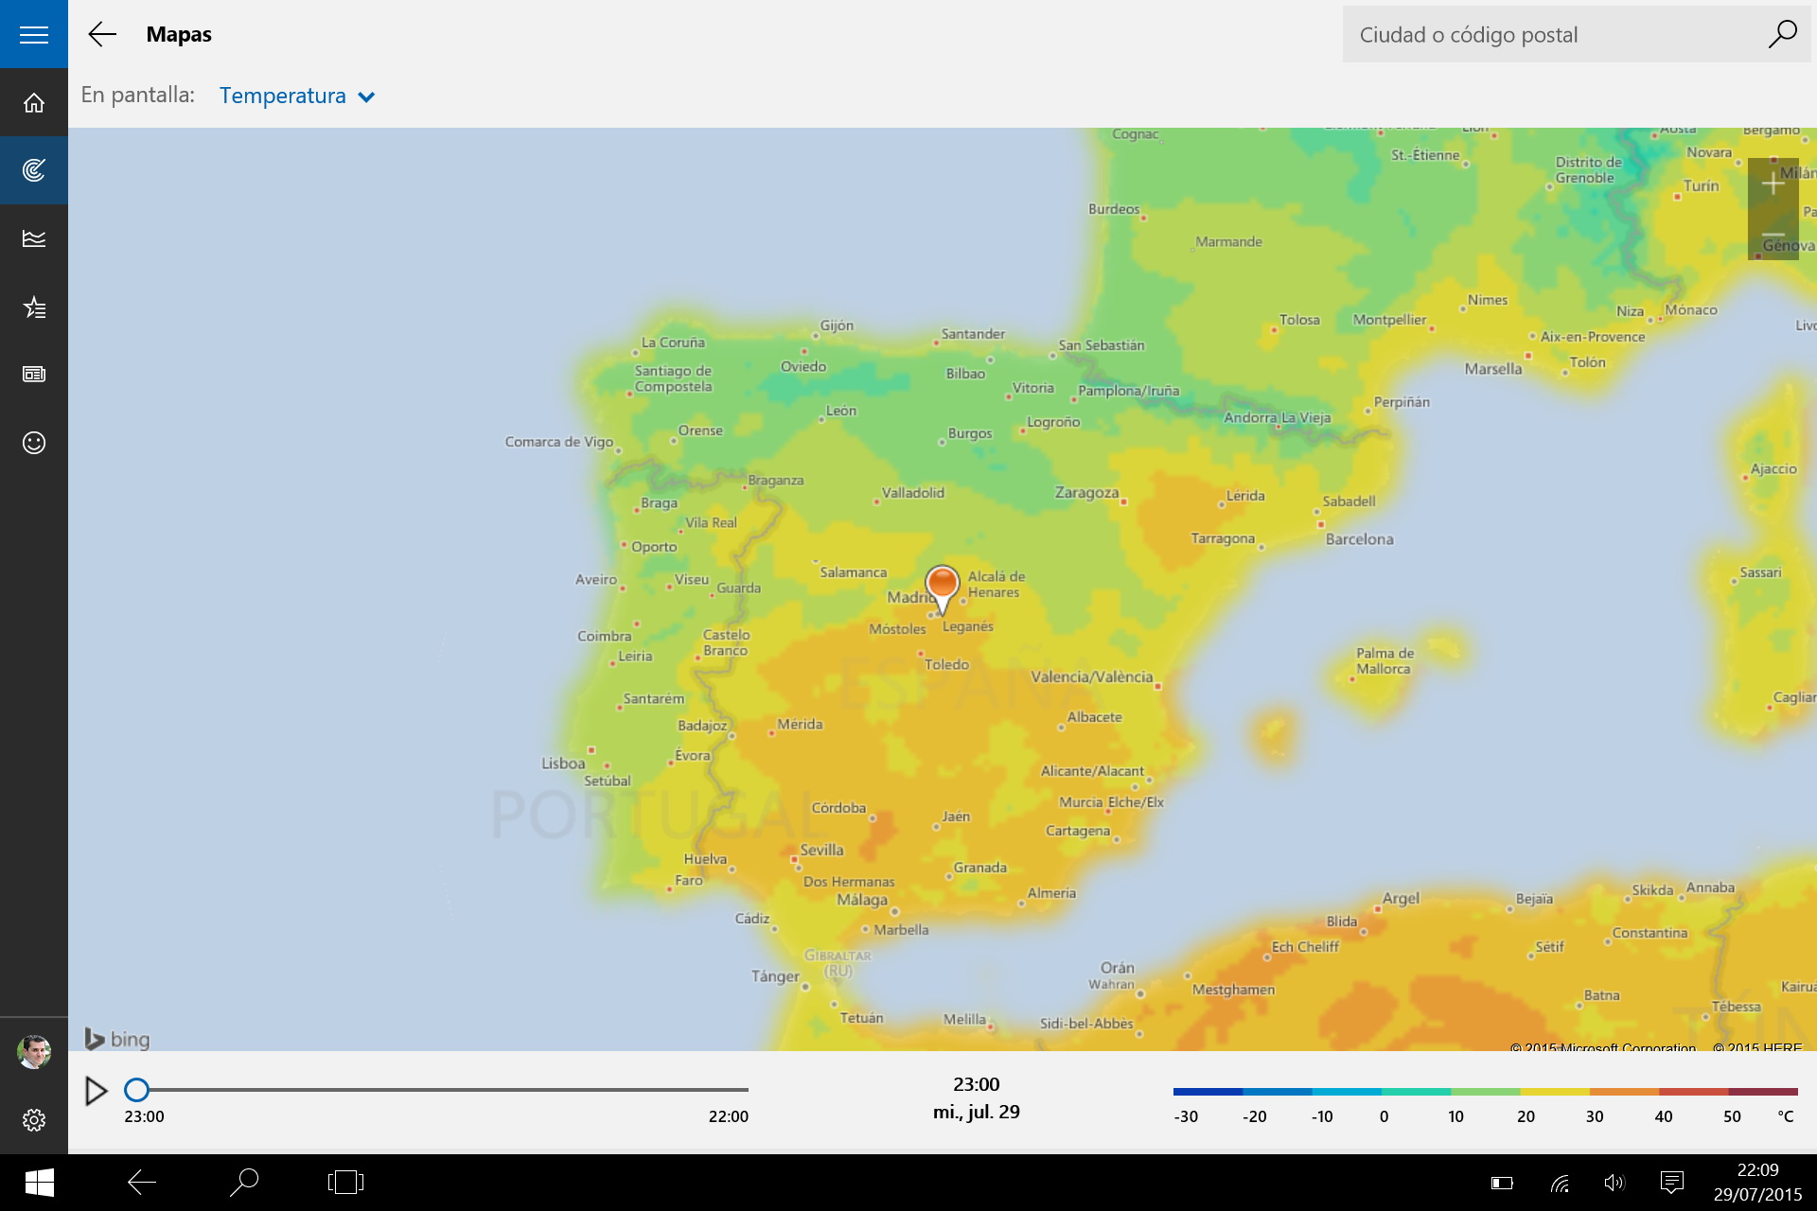1817x1211 pixels.
Task: Go to the Home forecast page
Action: (x=34, y=103)
